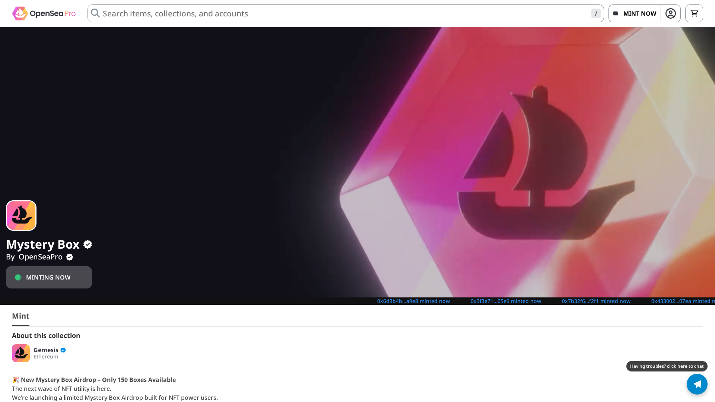Click the slash shortcut key badge
The image size is (715, 402).
click(x=596, y=13)
